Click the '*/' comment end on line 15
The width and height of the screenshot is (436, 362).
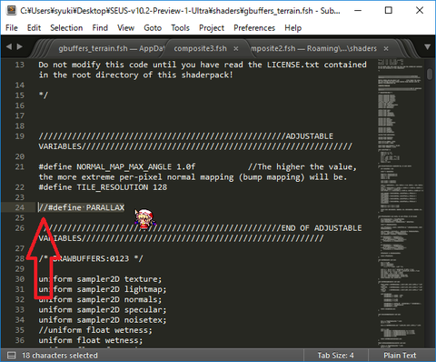click(x=44, y=96)
